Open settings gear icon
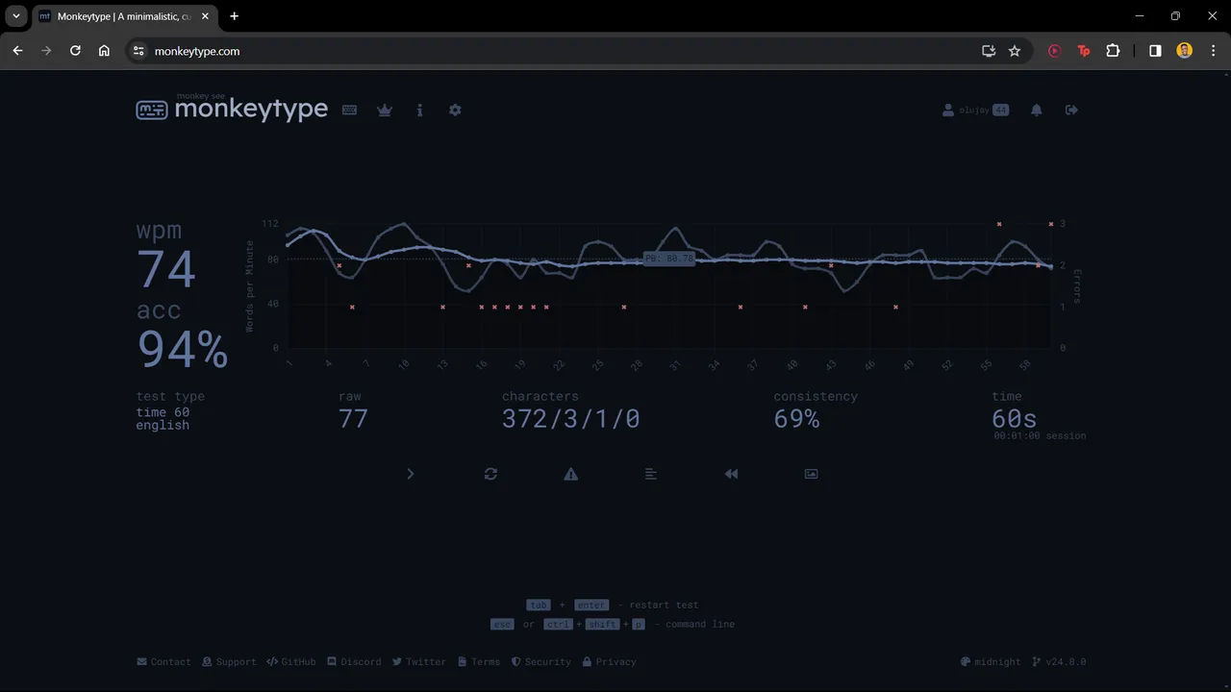Image resolution: width=1231 pixels, height=692 pixels. [455, 111]
